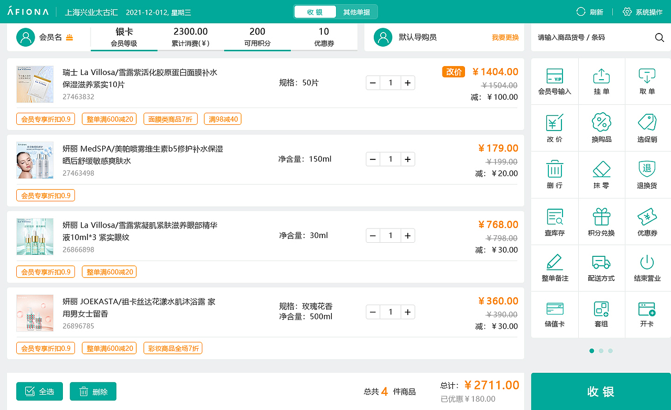
Task: Toggle the 全选 select all checkbox
Action: (x=39, y=391)
